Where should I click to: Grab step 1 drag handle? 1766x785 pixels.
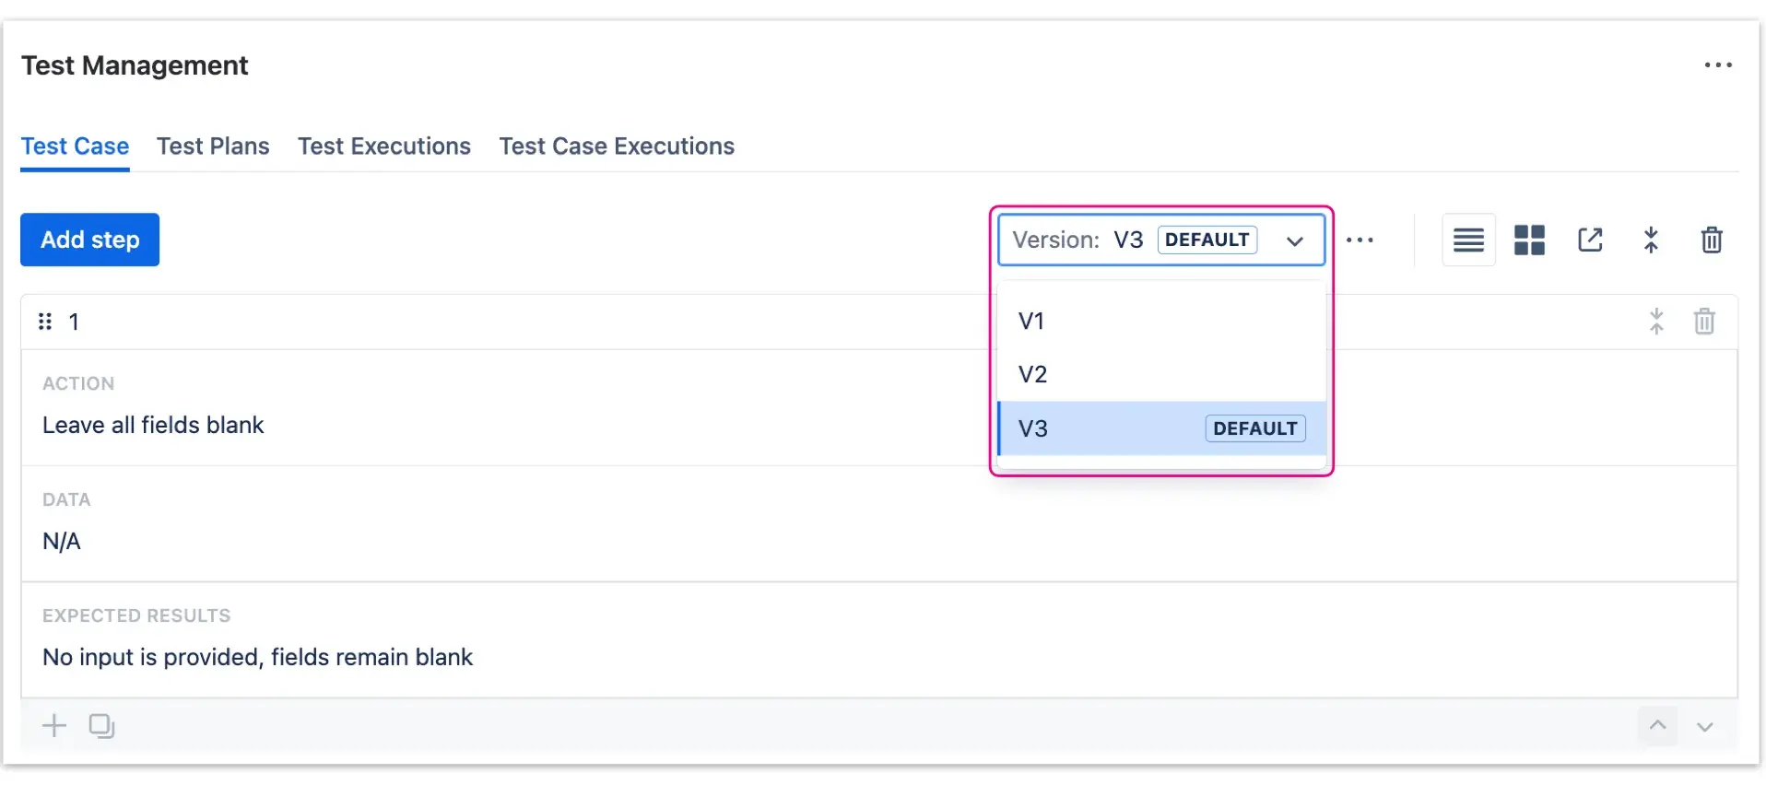click(45, 321)
